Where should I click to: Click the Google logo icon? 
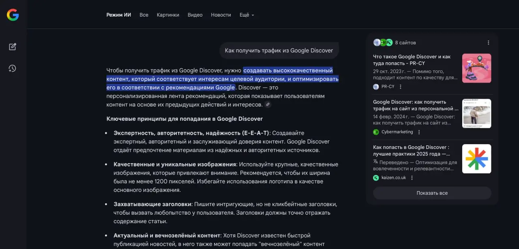pos(13,15)
